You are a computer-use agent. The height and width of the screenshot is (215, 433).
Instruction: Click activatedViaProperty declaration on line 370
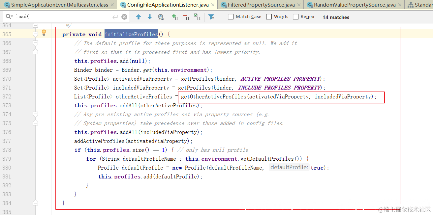142,79
